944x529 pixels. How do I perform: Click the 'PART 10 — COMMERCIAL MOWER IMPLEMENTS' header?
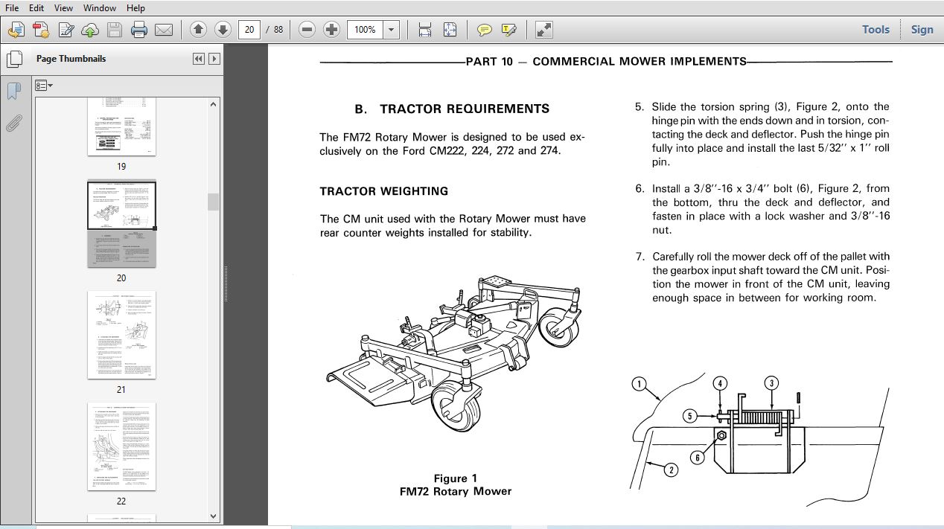(606, 62)
